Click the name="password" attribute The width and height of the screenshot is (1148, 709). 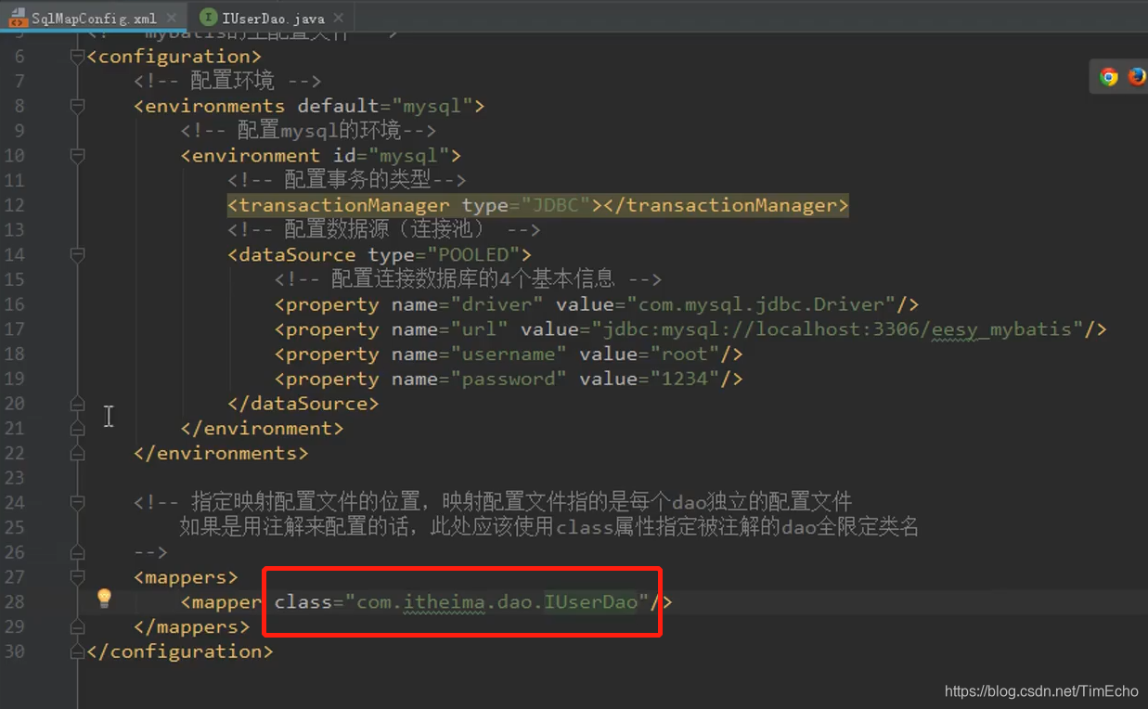coord(480,379)
